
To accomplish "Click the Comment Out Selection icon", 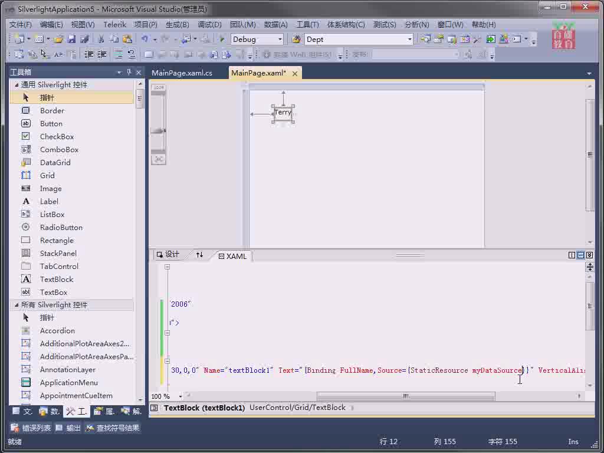I will point(118,54).
